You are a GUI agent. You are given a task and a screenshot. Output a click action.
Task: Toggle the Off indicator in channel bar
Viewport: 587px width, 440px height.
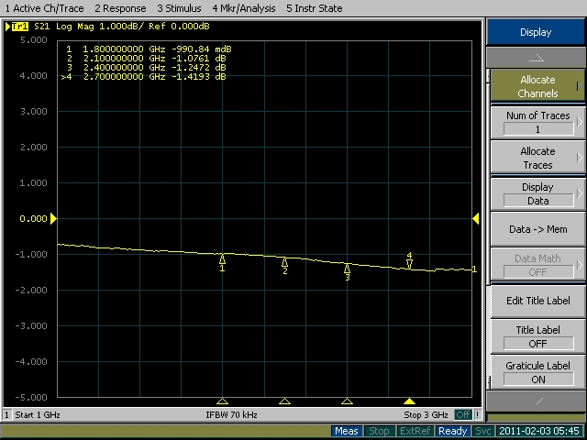(x=463, y=414)
